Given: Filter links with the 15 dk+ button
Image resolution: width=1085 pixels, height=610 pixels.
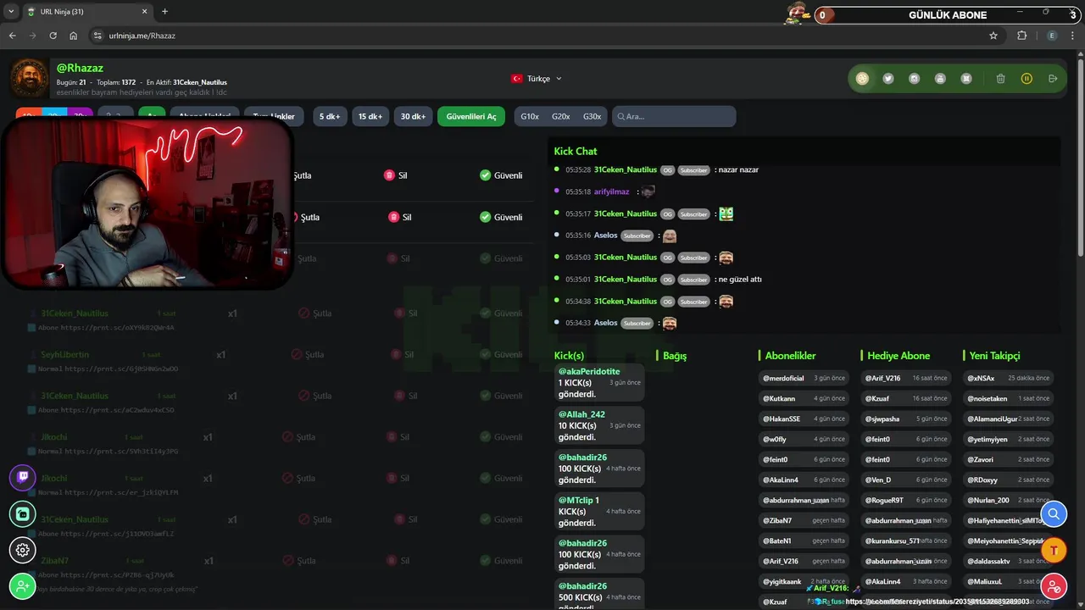Looking at the screenshot, I should (x=370, y=116).
